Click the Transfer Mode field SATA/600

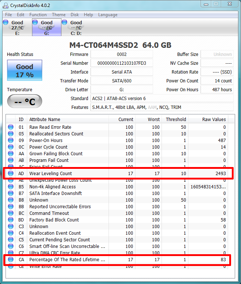point(122,81)
